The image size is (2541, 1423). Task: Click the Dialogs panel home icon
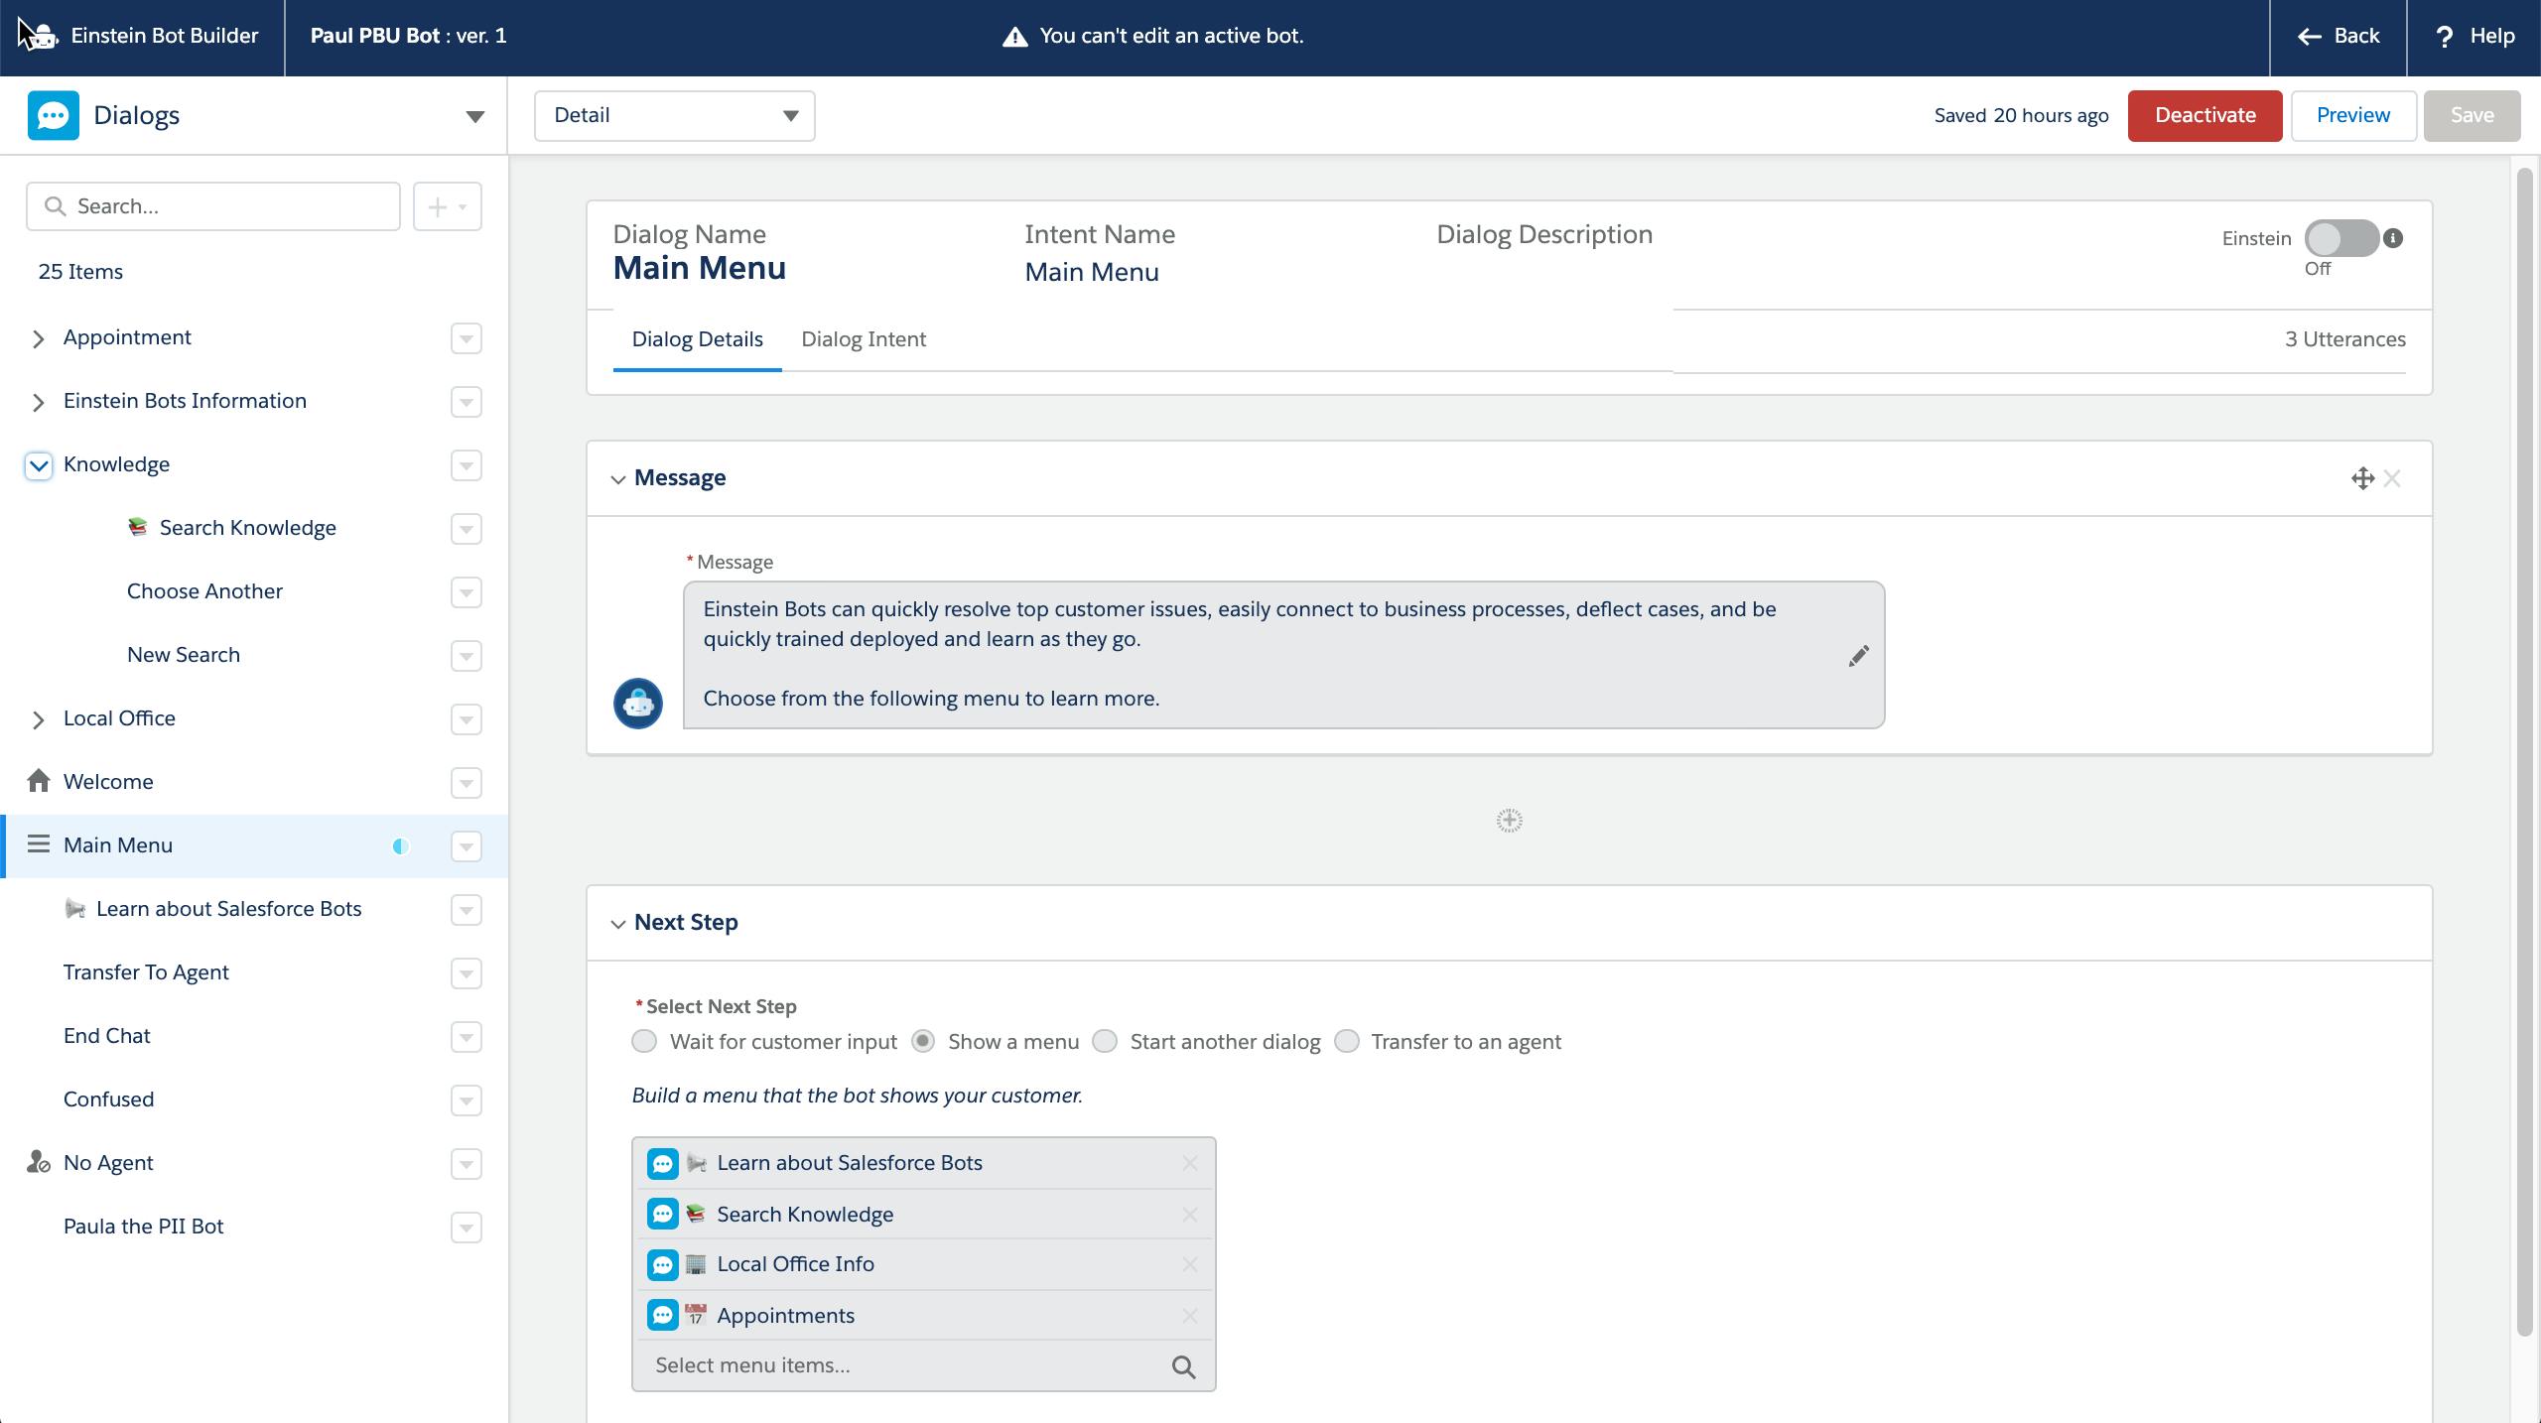(39, 780)
